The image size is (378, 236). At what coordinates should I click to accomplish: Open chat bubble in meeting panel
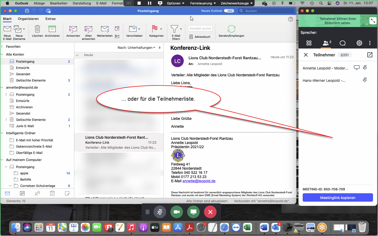click(343, 43)
